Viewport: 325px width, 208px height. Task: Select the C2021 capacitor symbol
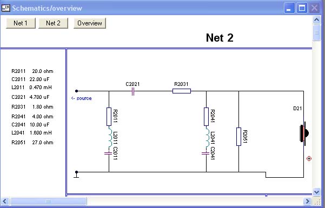(x=133, y=91)
